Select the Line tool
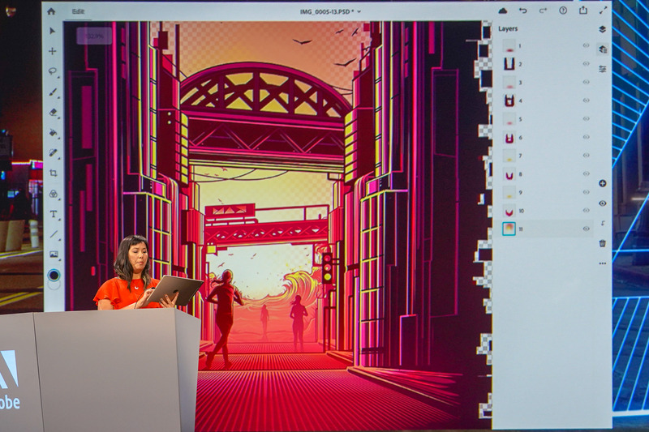This screenshot has height=432, width=649. pos(54,234)
